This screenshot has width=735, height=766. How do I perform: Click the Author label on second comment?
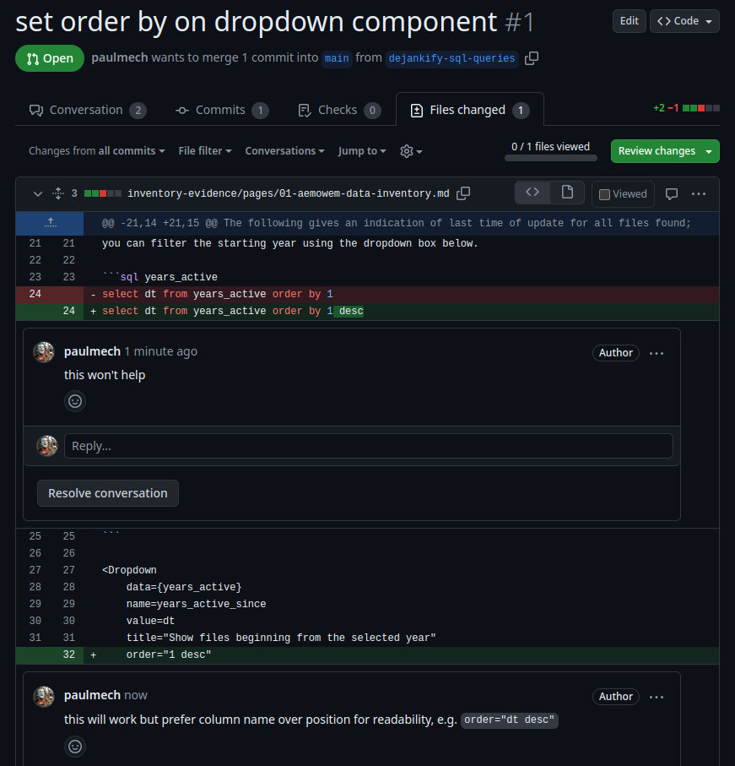tap(615, 697)
